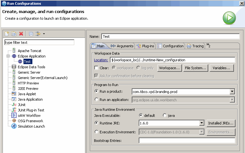Viewport: 245px width, 153px height.
Task: Select OSGi Framework in the tree
Action: (30, 121)
